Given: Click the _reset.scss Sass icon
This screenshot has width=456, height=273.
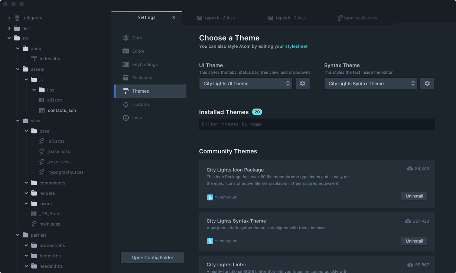Looking at the screenshot, I should coord(42,162).
